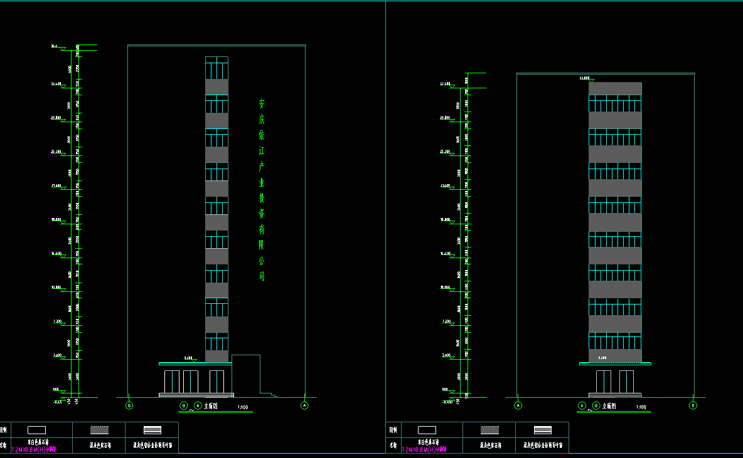Select the vertical green company name text
This screenshot has height=458, width=743.
coord(262,189)
